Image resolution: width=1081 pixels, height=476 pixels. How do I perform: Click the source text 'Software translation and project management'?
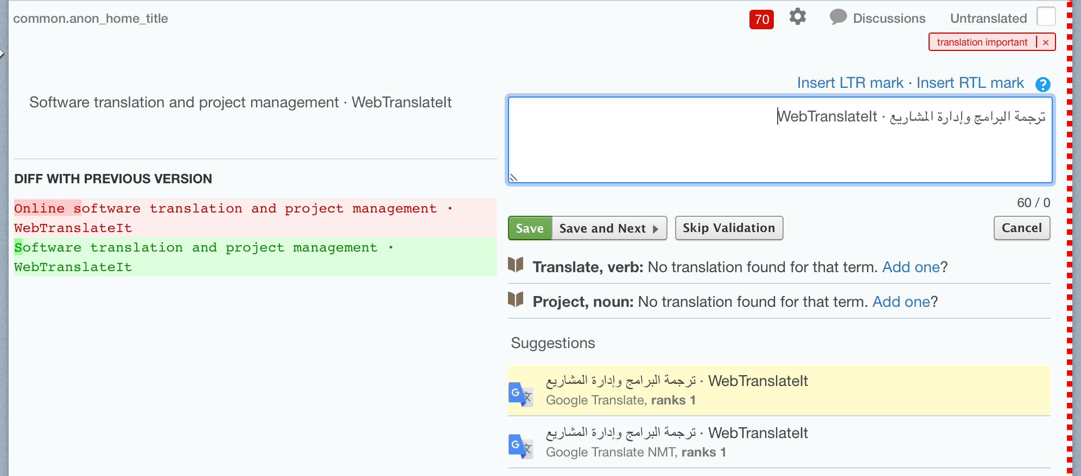[x=184, y=102]
